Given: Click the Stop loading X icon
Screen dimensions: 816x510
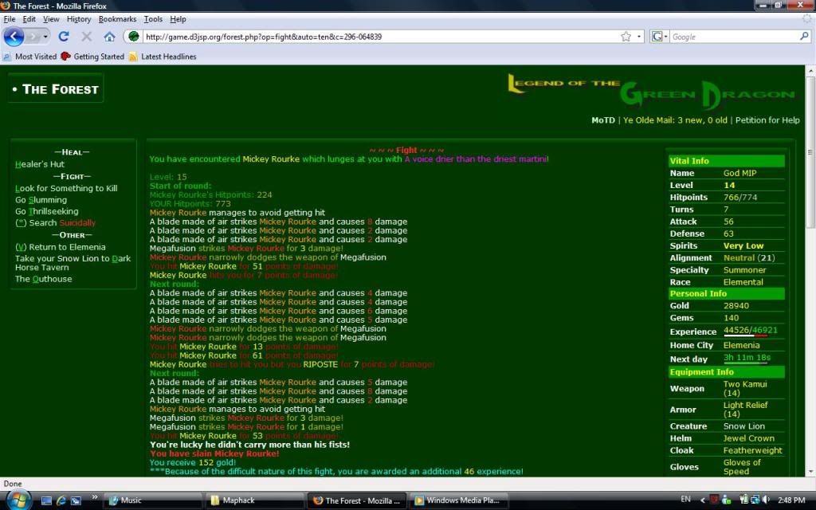Looking at the screenshot, I should pyautogui.click(x=87, y=37).
